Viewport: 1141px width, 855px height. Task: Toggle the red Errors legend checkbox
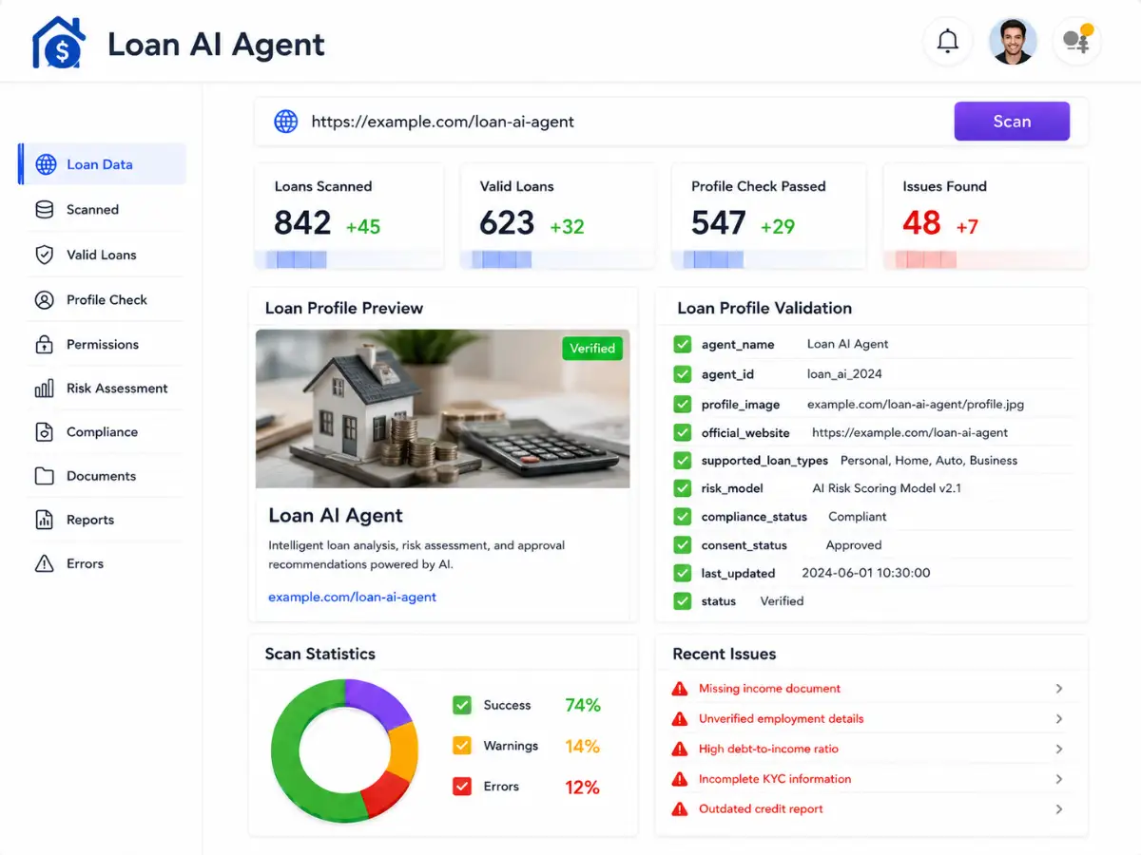coord(462,787)
